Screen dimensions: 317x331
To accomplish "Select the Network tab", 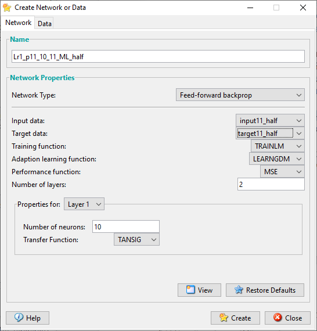I will pyautogui.click(x=18, y=23).
